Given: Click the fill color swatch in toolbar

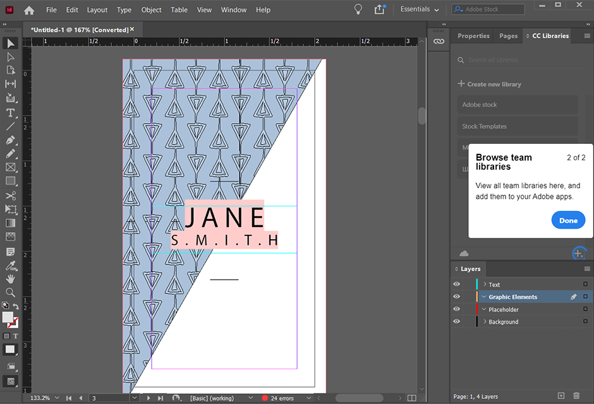Looking at the screenshot, I should [8, 317].
